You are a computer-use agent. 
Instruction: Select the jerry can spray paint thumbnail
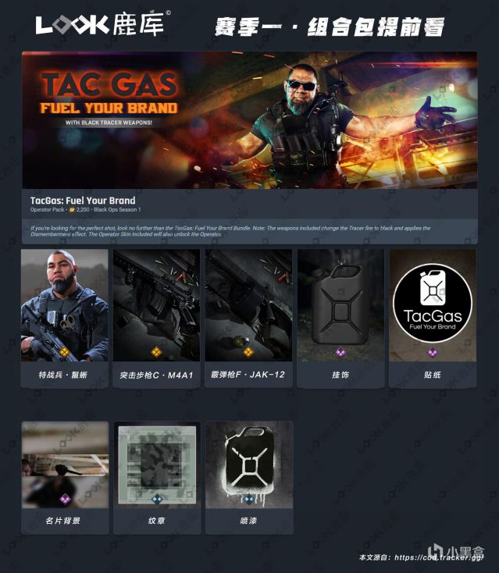tap(249, 464)
